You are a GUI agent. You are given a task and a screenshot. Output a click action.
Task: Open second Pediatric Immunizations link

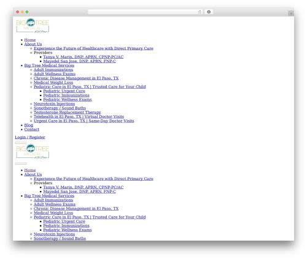click(66, 226)
